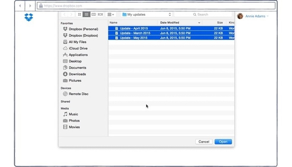
Task: Select Downloads in sidebar
Action: (x=74, y=74)
